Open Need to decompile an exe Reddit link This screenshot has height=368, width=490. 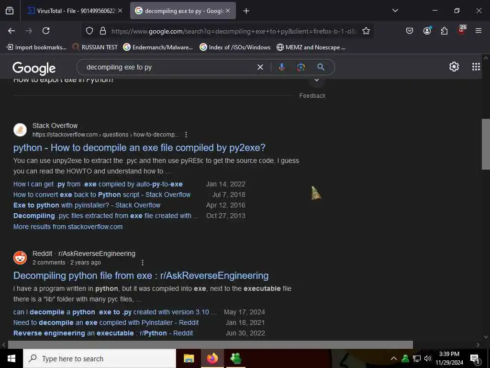106,322
